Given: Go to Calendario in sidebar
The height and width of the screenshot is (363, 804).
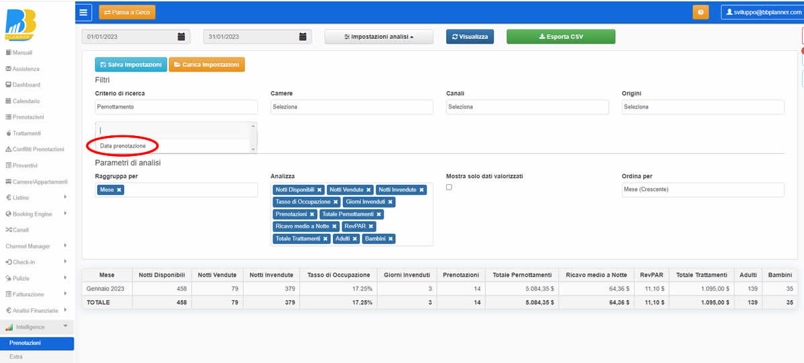Looking at the screenshot, I should (x=26, y=101).
